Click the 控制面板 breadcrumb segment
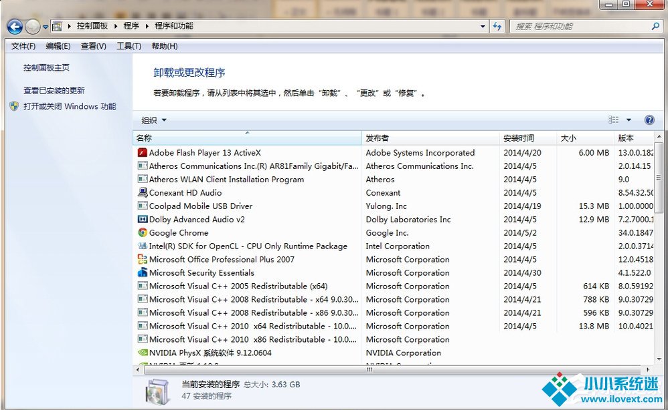The image size is (668, 410). (x=92, y=26)
